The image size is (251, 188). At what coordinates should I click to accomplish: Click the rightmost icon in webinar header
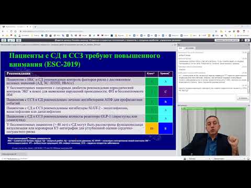click(x=247, y=40)
